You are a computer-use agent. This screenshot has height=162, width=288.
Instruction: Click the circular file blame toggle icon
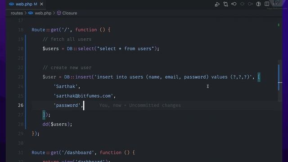[258, 4]
